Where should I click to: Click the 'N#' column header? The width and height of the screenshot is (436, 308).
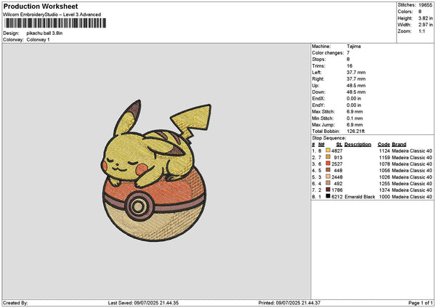[x=321, y=145]
